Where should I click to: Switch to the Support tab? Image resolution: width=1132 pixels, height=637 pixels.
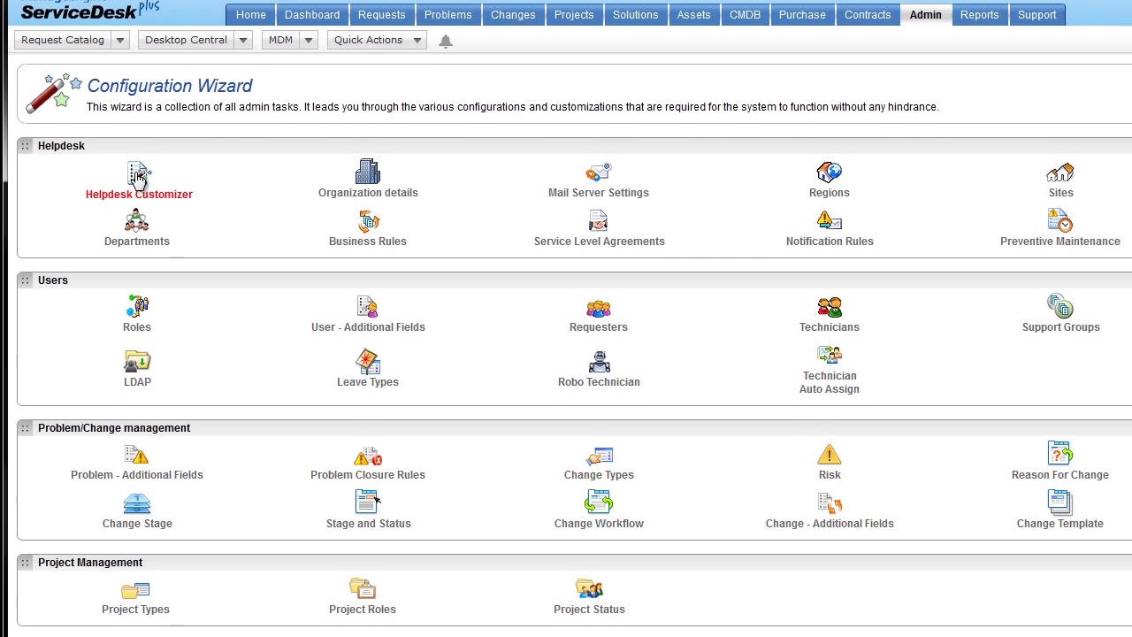click(1036, 14)
